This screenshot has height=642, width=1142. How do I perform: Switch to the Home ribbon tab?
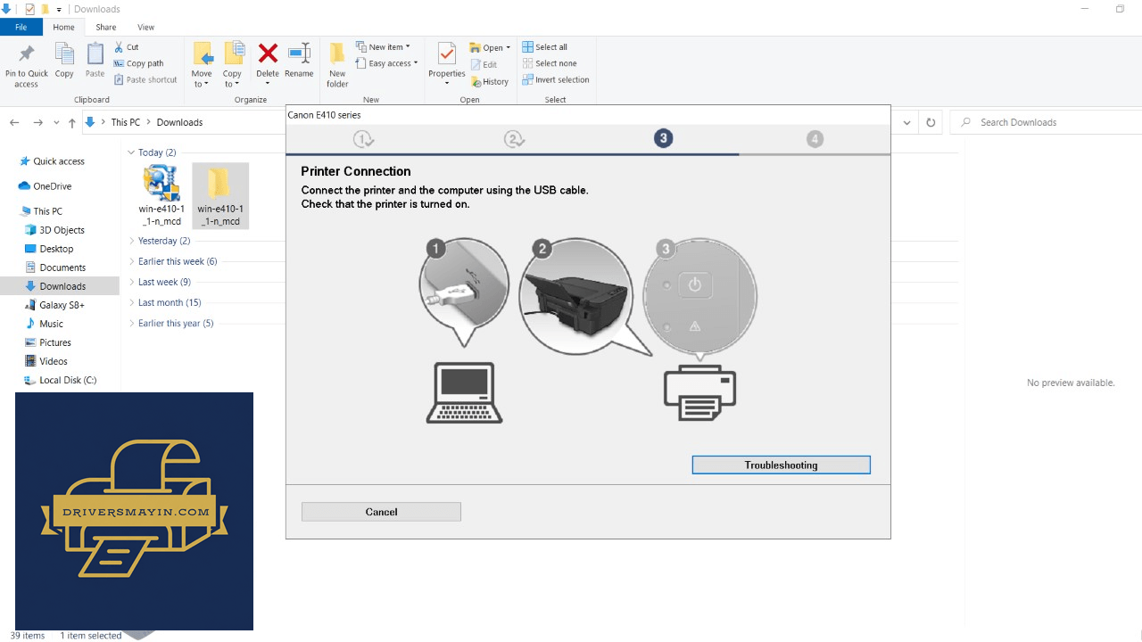tap(63, 28)
